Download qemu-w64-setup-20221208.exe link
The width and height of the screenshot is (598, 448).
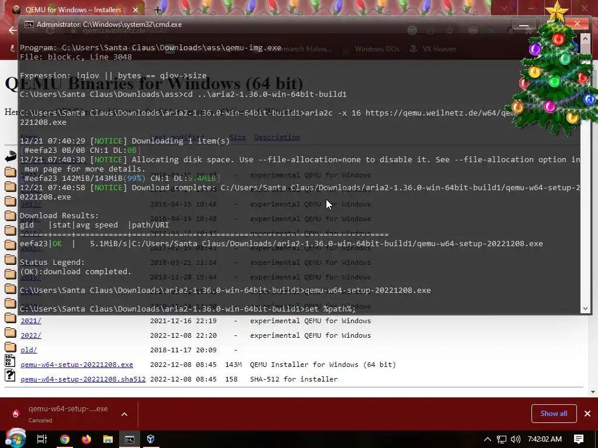point(77,365)
